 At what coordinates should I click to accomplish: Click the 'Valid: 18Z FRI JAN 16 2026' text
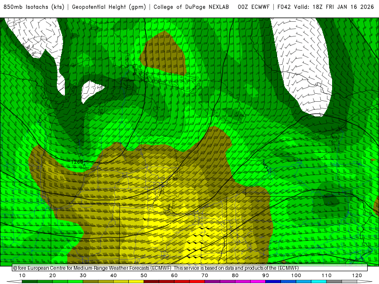pos(334,7)
